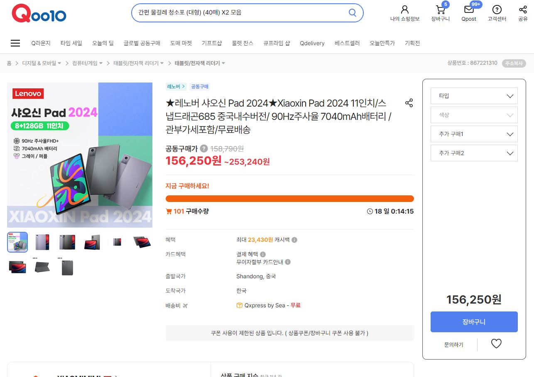This screenshot has height=377, width=534.
Task: Click the Qxpress box icon
Action: 239,305
